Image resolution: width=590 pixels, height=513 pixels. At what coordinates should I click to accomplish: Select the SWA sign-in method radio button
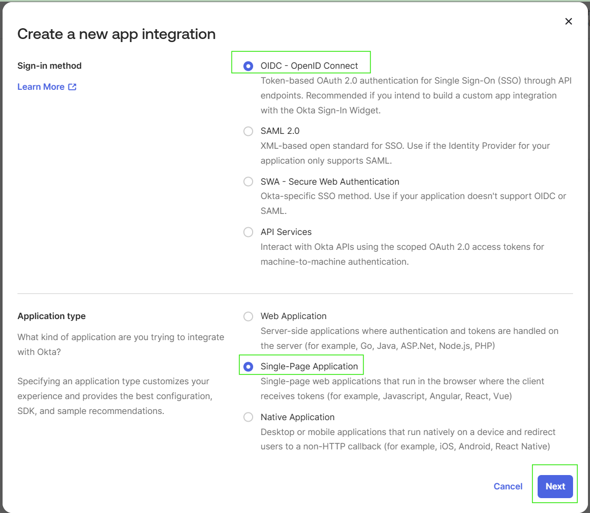click(x=249, y=182)
